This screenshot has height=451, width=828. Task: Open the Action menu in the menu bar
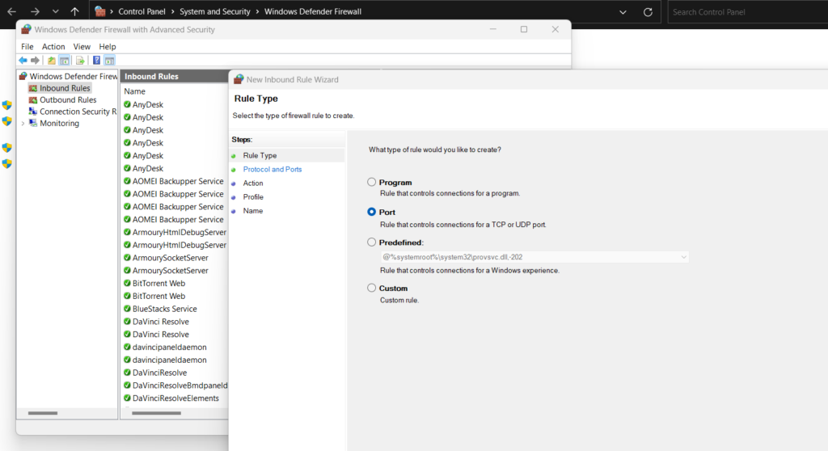click(x=53, y=46)
